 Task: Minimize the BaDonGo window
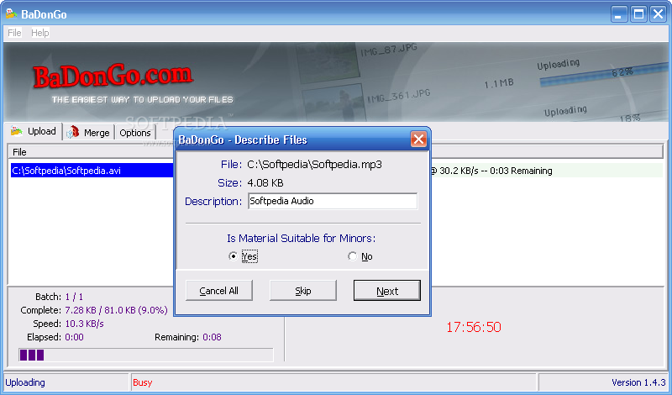[x=618, y=14]
